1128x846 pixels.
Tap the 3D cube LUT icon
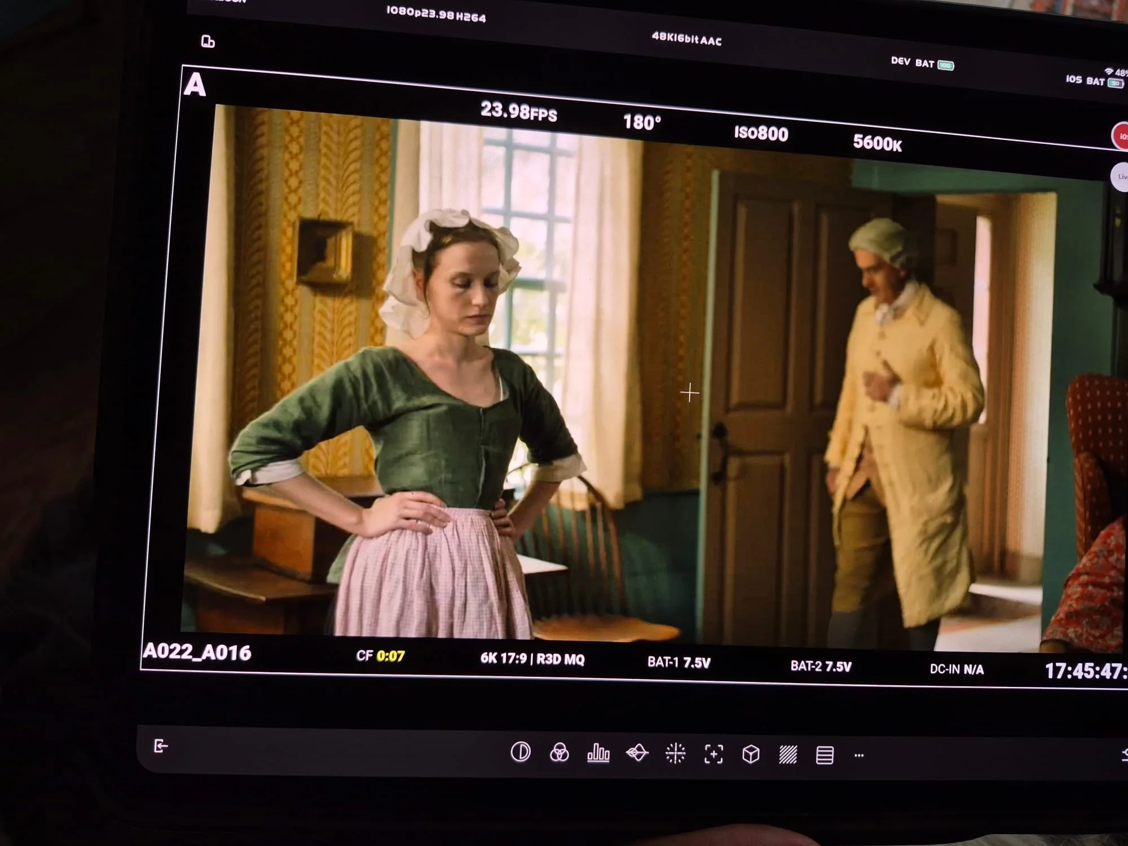(751, 754)
